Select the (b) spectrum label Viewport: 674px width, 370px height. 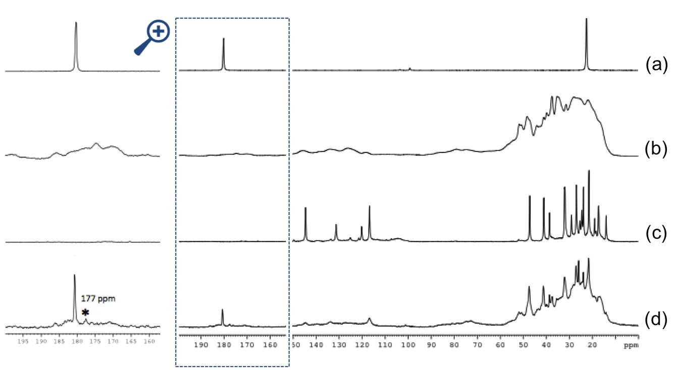[x=656, y=150]
